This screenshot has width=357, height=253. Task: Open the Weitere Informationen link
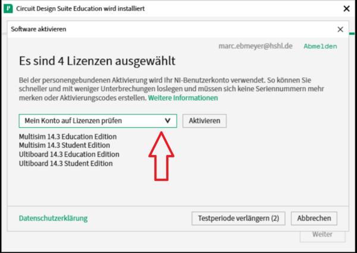pyautogui.click(x=183, y=97)
